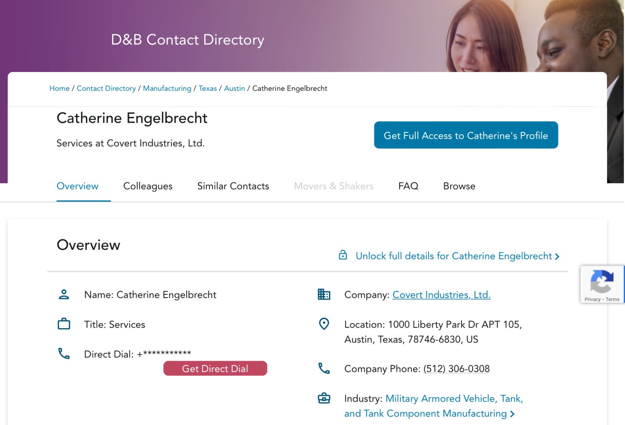This screenshot has height=425, width=625.
Task: Click the phone icon beside Direct Dial
Action: pos(64,354)
